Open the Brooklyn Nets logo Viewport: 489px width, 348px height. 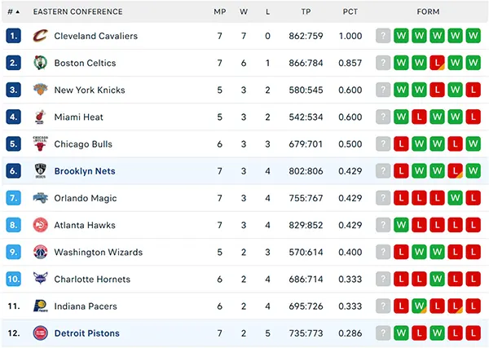point(40,171)
